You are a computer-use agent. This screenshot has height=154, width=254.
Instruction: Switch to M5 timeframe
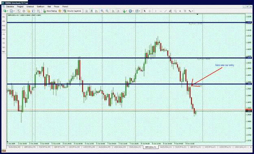pos(4,21)
